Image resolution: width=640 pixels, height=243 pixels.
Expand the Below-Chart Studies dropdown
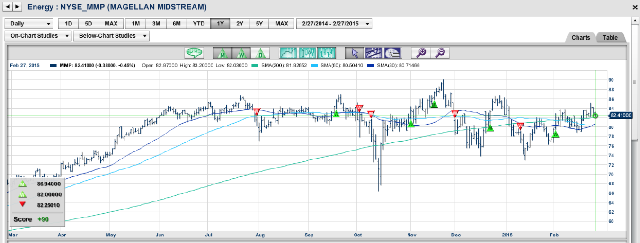click(x=111, y=36)
